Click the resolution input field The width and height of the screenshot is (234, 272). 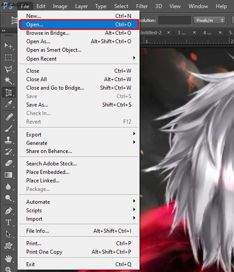click(x=174, y=21)
